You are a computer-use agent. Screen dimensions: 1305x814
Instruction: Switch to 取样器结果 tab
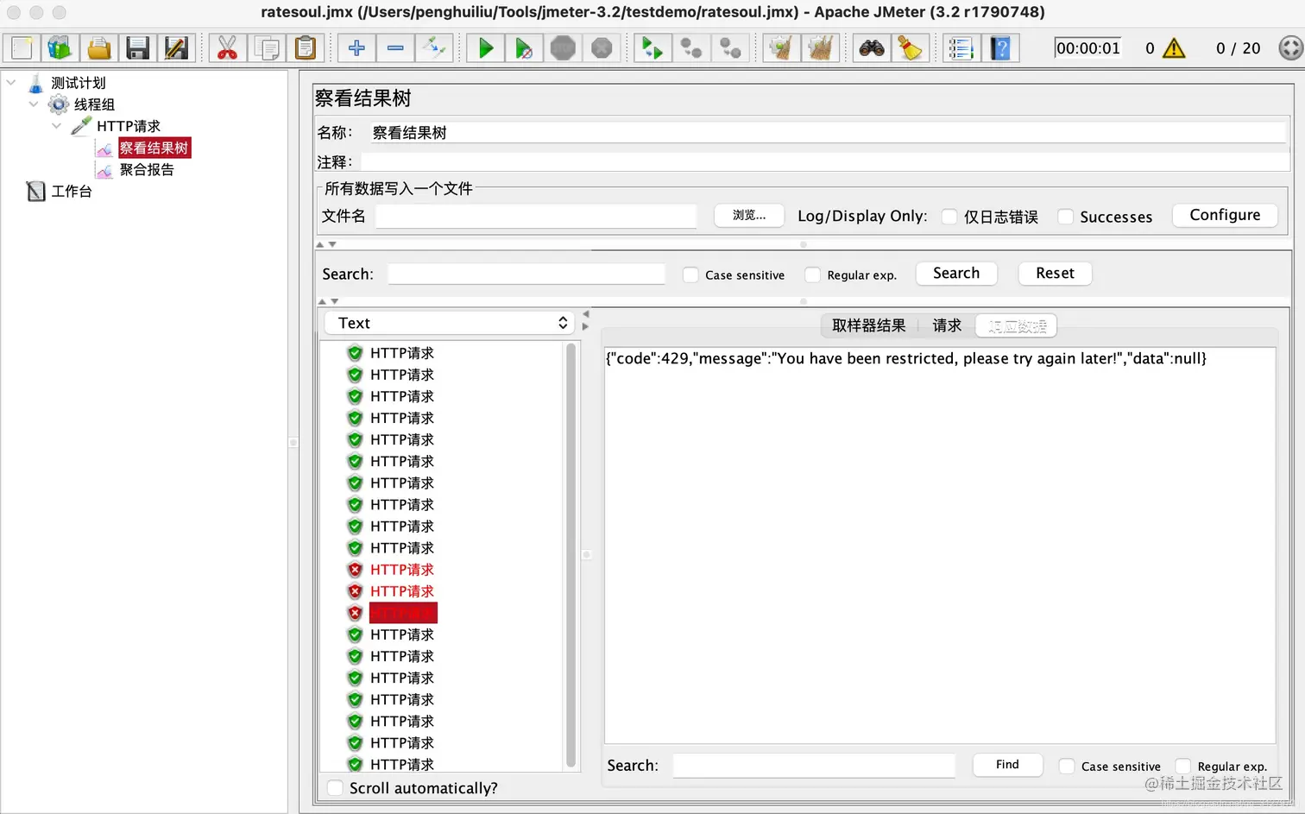(x=869, y=325)
